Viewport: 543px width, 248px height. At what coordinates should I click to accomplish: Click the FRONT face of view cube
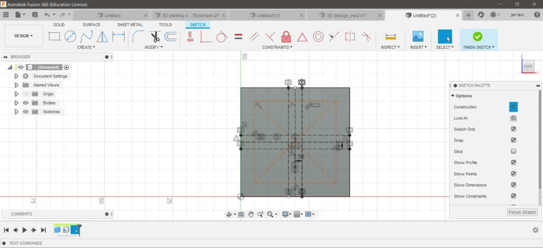[x=528, y=66]
